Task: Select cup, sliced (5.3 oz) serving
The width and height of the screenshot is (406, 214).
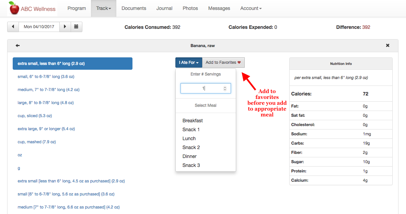Action: coord(35,116)
